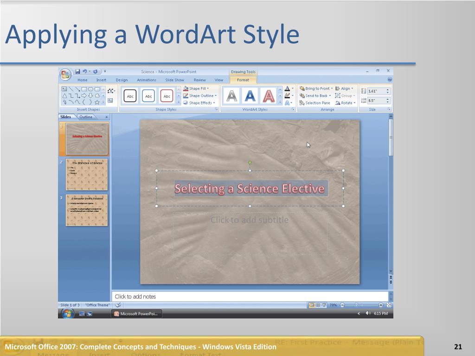
Task: Choose the Triangle shape in the gallery
Action: click(x=64, y=95)
